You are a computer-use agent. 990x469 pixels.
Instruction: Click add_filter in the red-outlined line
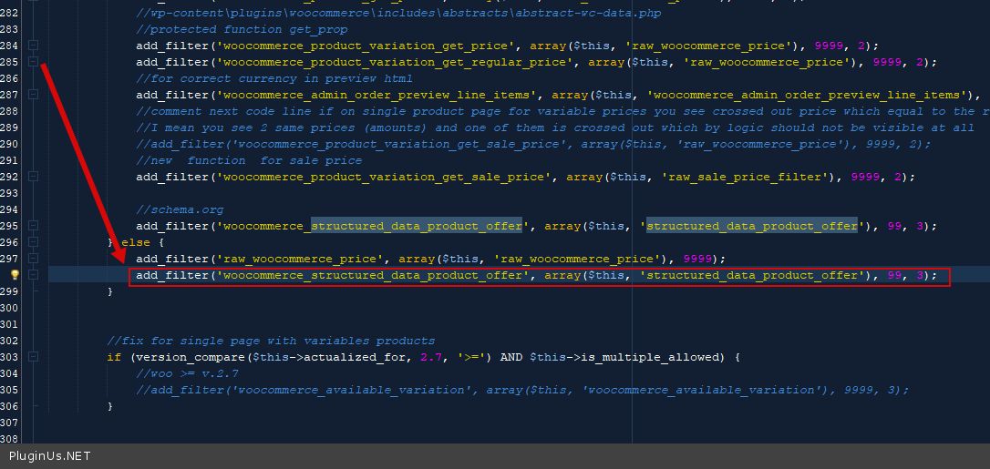coord(171,275)
